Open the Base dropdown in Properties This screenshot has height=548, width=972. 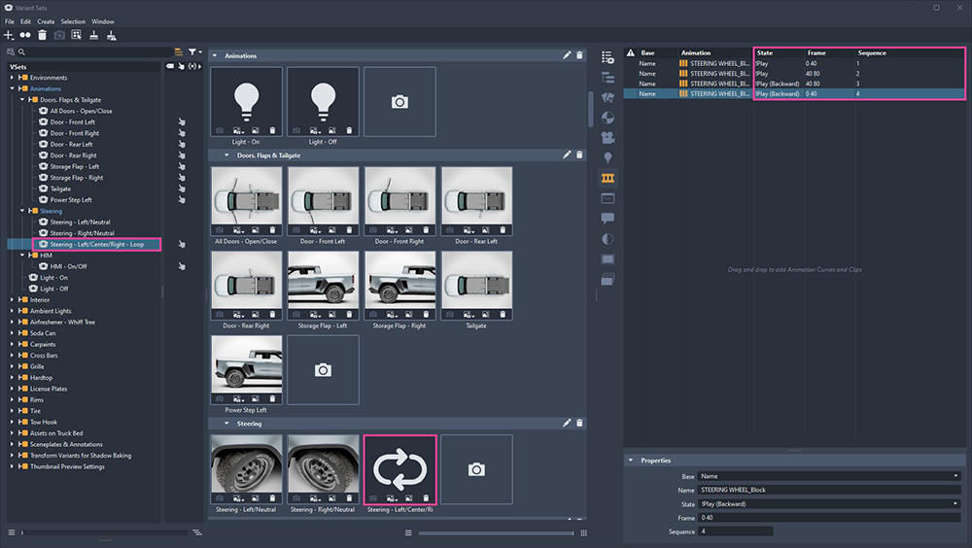[x=829, y=476]
